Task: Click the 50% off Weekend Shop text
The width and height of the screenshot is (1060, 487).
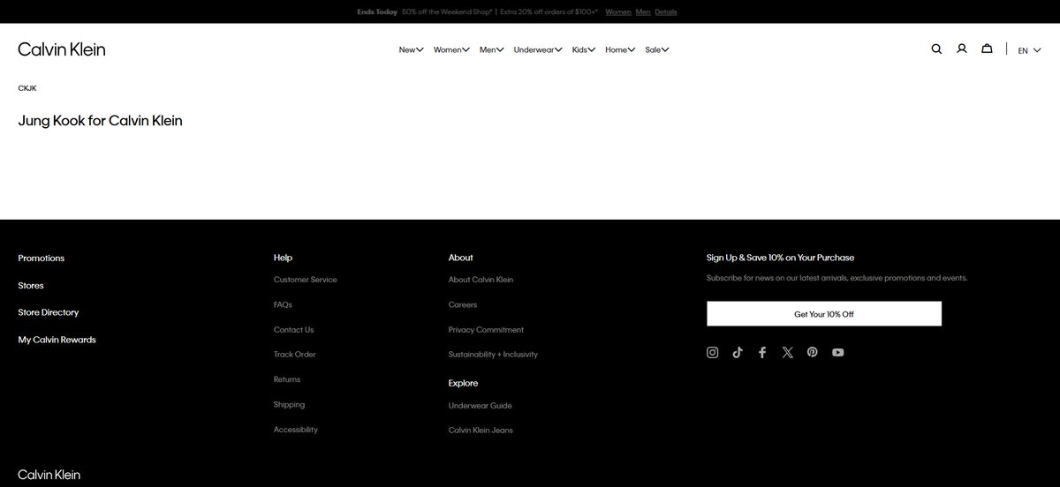Action: click(446, 12)
